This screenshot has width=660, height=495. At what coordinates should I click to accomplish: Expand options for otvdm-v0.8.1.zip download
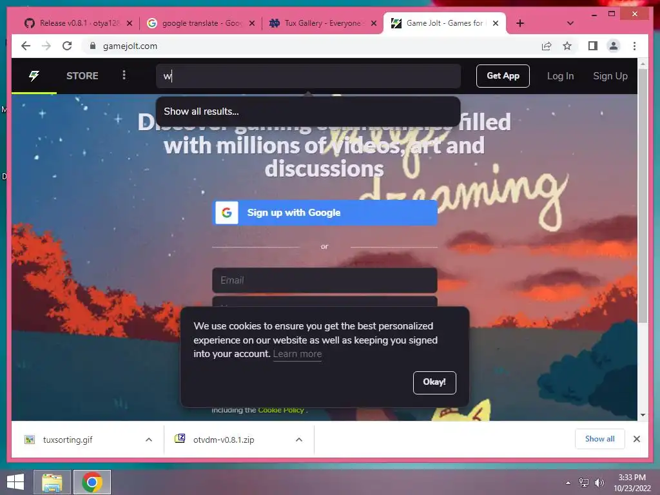(299, 440)
